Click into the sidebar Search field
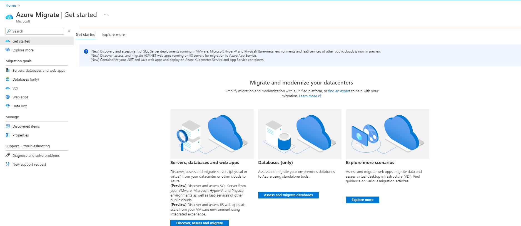This screenshot has width=521, height=226. [35, 31]
